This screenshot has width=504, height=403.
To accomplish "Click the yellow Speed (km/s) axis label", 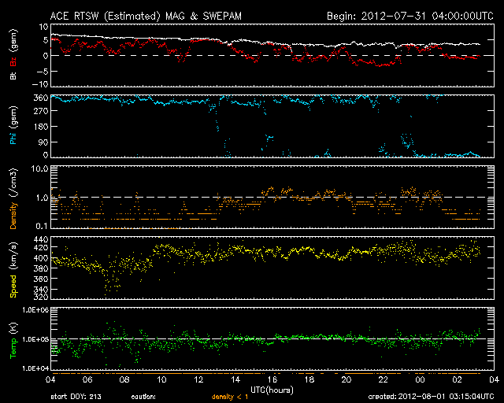I will pyautogui.click(x=13, y=268).
